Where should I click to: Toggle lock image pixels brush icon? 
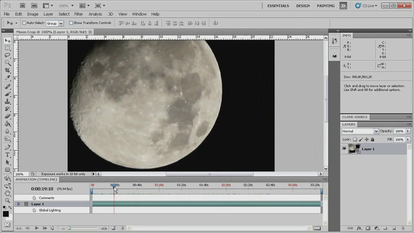[x=361, y=139]
